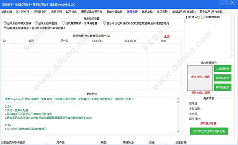238x145 pixels.
Task: Switch to 闲置奖品交易平台 tab
Action: tap(91, 12)
